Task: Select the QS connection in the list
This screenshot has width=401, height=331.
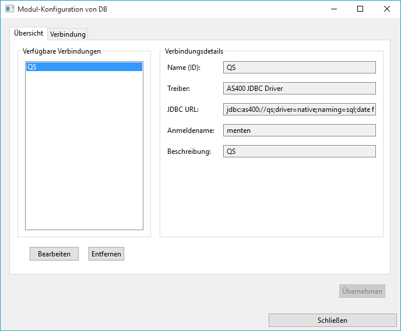Action: [84, 67]
